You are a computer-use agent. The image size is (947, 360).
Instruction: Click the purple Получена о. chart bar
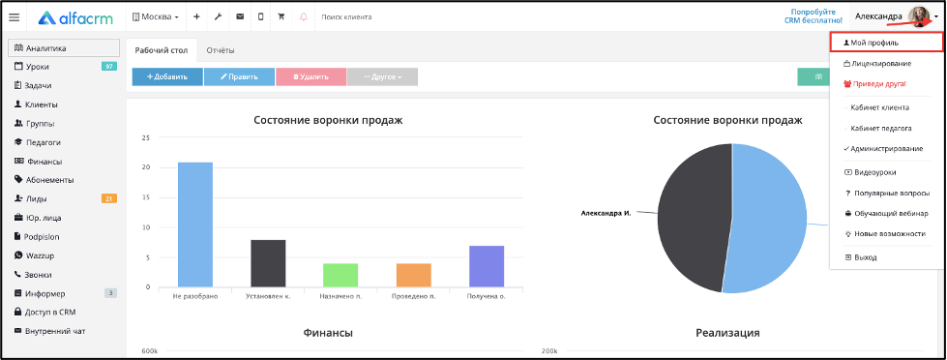[x=487, y=266]
